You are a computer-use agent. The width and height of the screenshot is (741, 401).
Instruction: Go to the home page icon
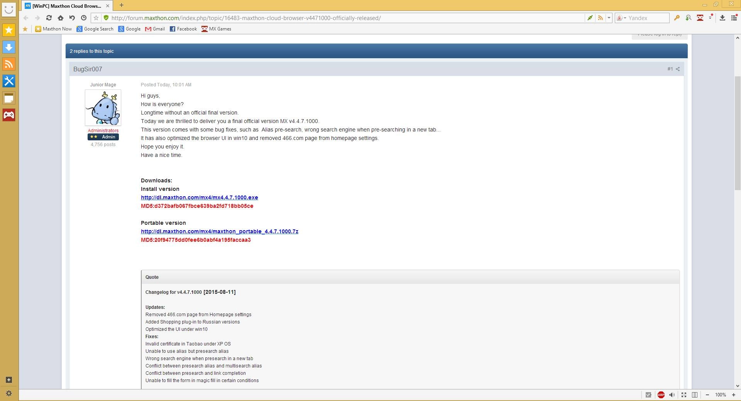(60, 18)
